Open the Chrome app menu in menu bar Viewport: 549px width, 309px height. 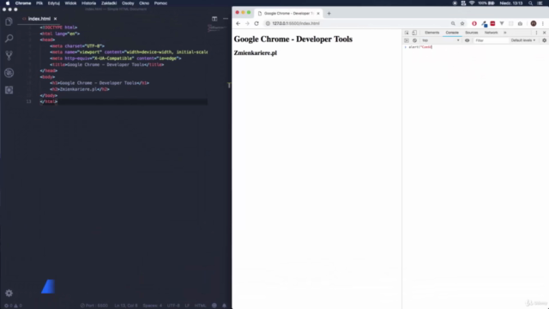[23, 3]
